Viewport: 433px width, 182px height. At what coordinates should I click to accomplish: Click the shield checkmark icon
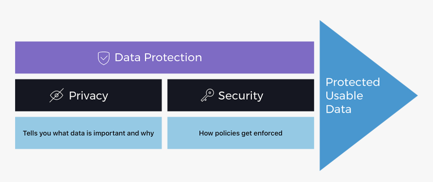[104, 58]
